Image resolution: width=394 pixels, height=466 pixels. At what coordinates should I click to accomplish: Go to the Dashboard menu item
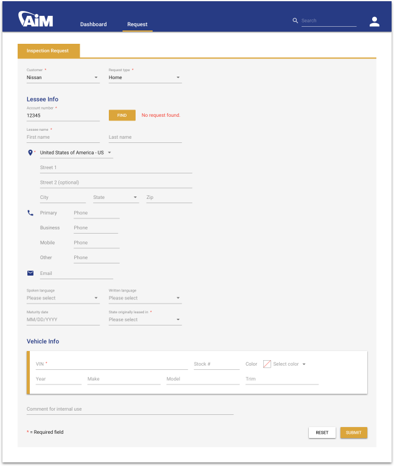(x=93, y=24)
